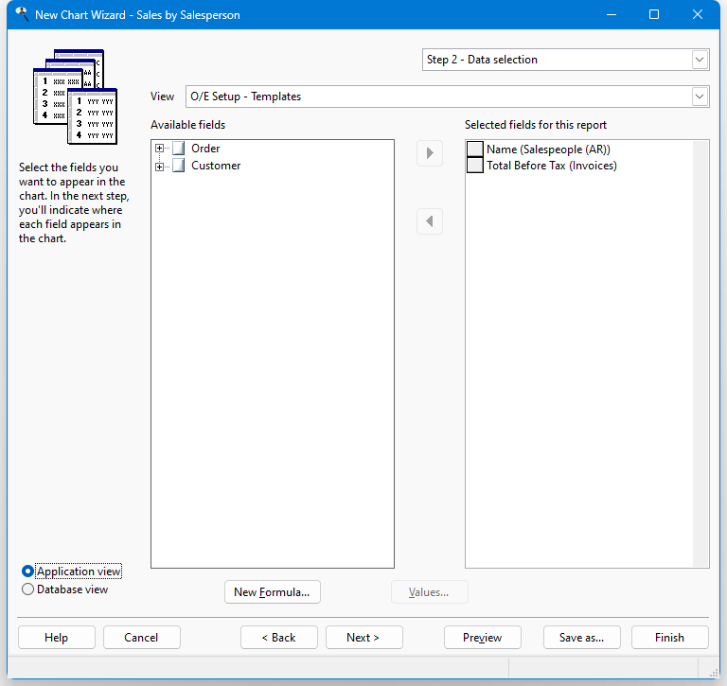This screenshot has width=727, height=686.
Task: Click the icon beside Total Before Tax (Invoices)
Action: pyautogui.click(x=475, y=166)
